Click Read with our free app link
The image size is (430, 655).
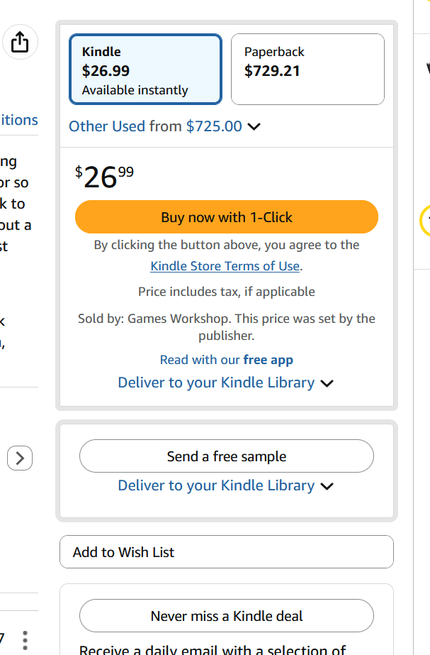[x=227, y=360]
